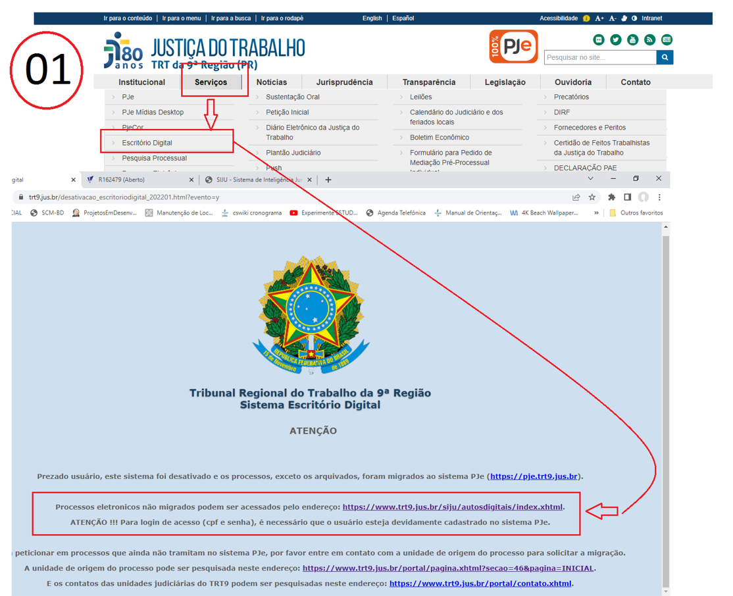The height and width of the screenshot is (596, 733).
Task: Open the browser profile avatar
Action: coord(644,197)
